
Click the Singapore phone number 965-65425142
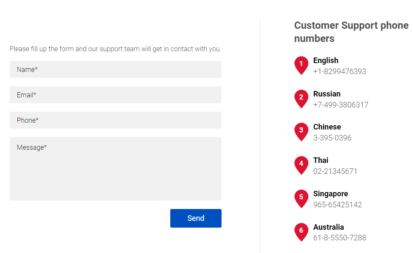point(338,205)
